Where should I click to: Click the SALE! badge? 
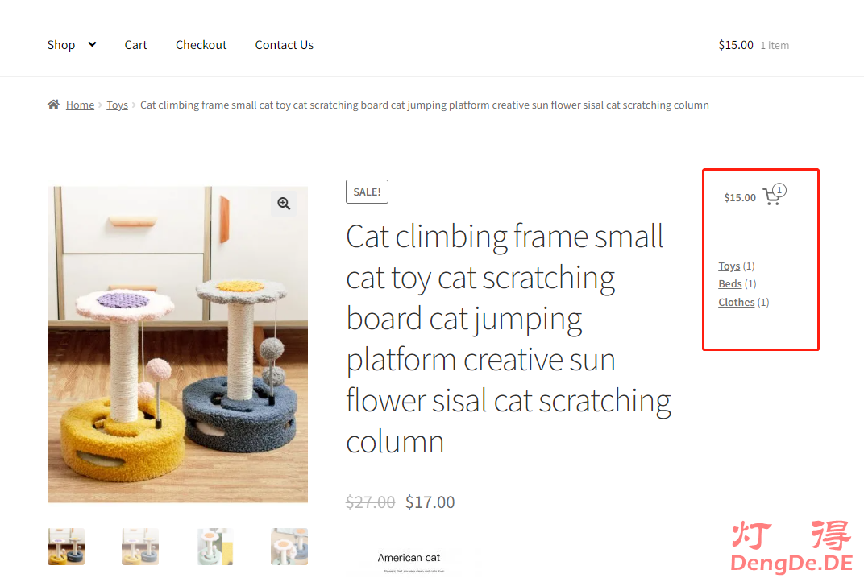pos(367,192)
